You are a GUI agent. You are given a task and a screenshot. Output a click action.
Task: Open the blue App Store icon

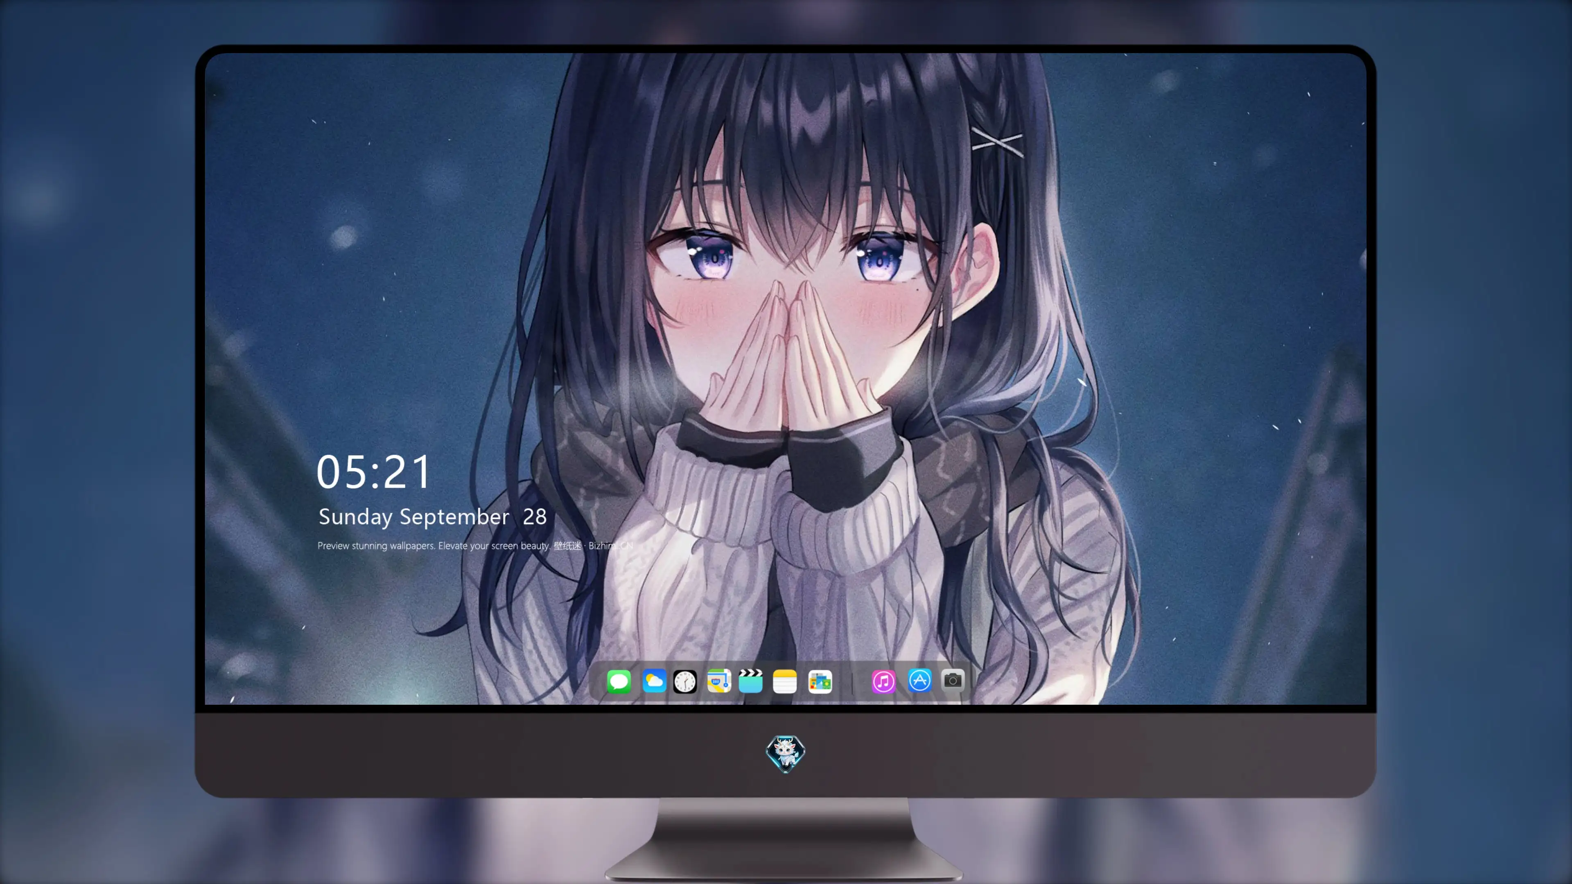pyautogui.click(x=919, y=680)
